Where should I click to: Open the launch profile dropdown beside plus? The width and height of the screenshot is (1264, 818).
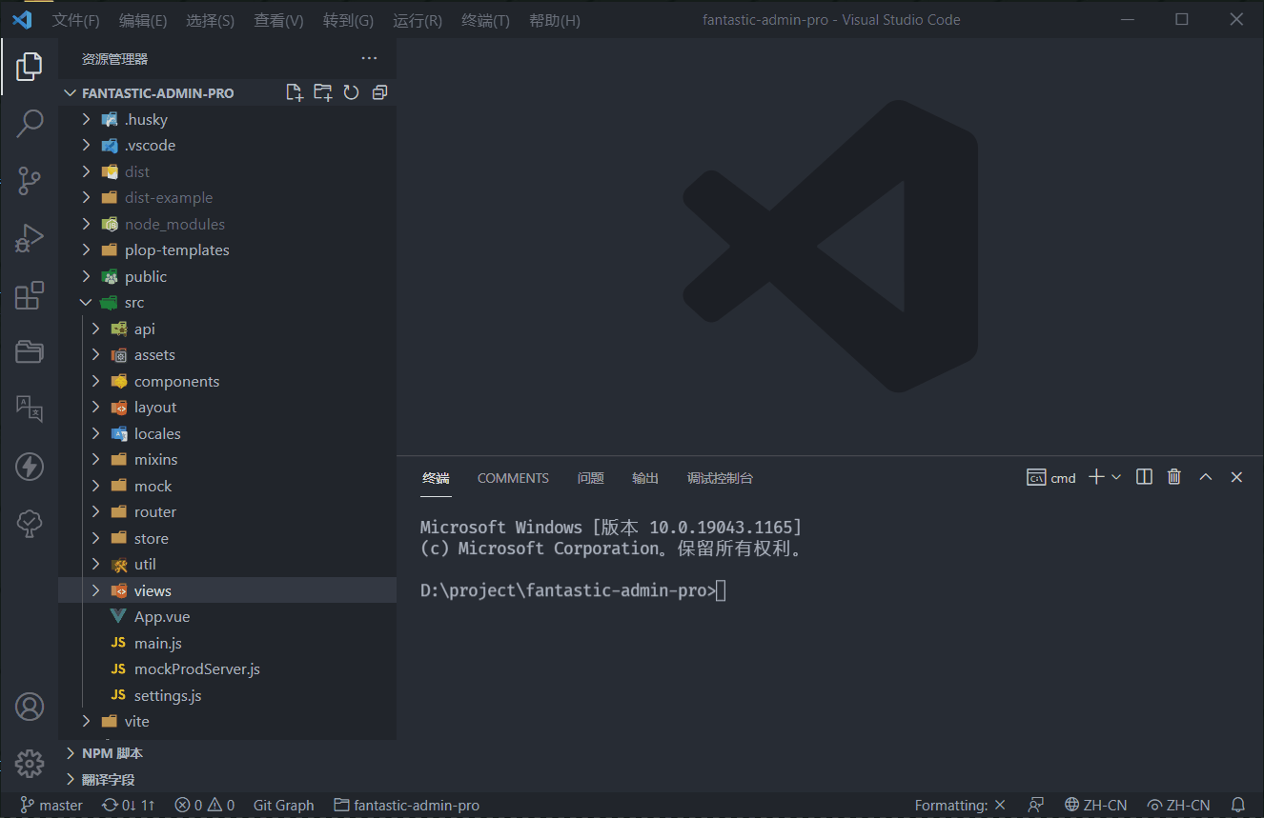[1116, 477]
